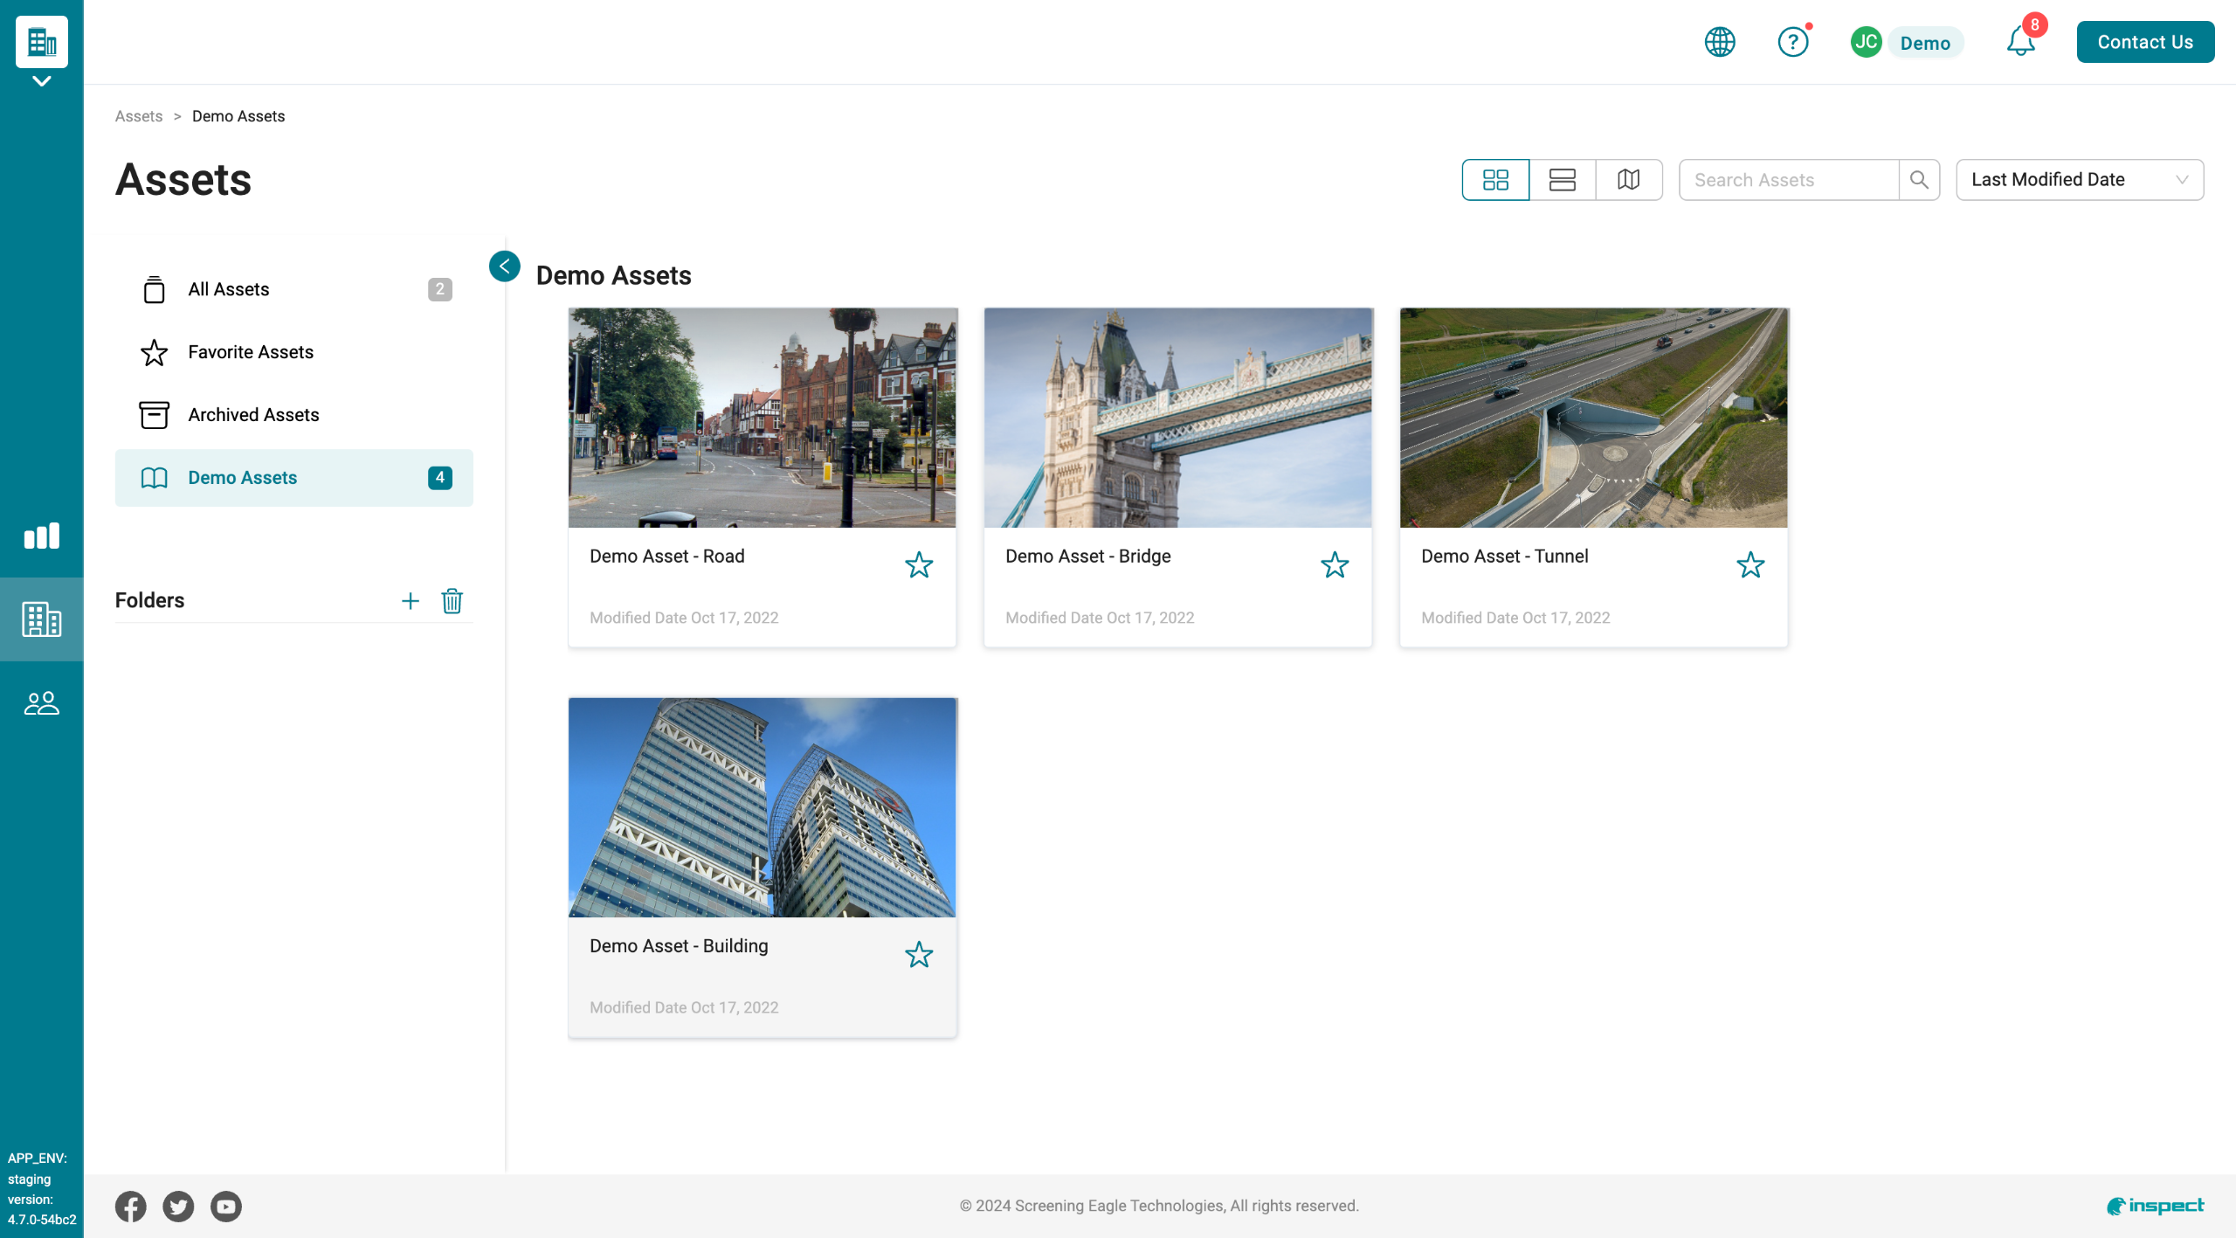Expand the app switcher chevron below logo
The image size is (2236, 1238).
point(41,81)
